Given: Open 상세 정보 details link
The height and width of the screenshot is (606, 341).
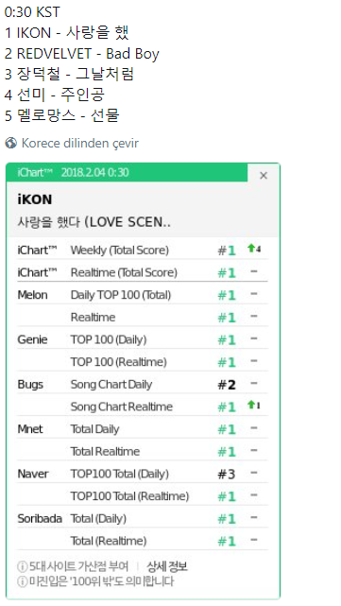Looking at the screenshot, I should [167, 566].
